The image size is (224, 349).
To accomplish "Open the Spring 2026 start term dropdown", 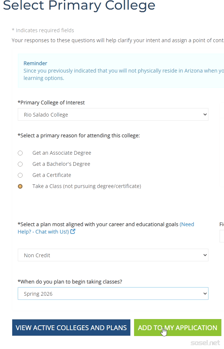I will (113, 294).
